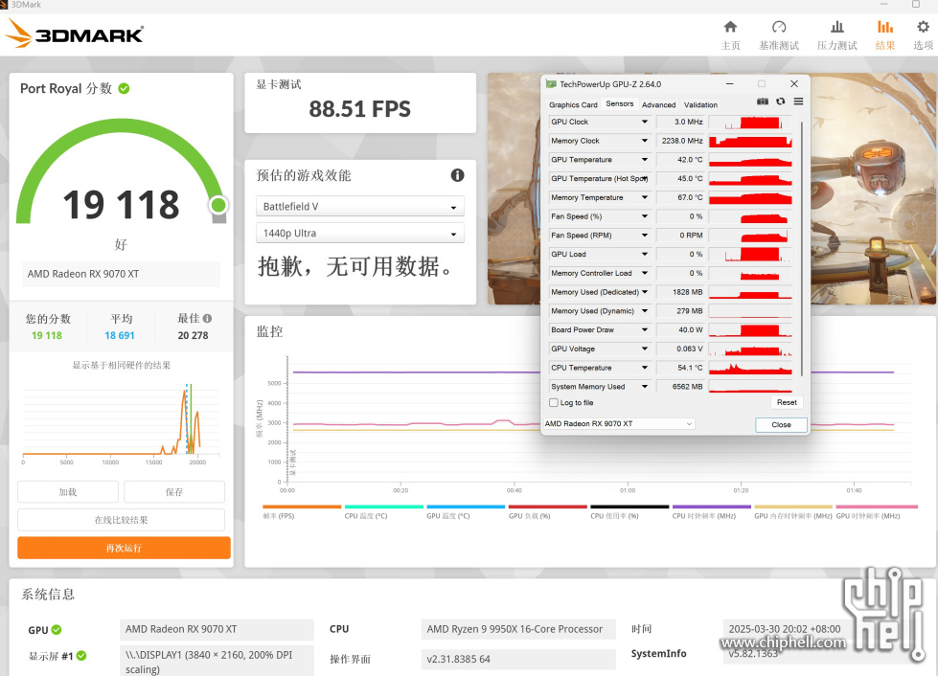Click the GPU-Z title bar app icon
938x676 pixels.
click(551, 84)
